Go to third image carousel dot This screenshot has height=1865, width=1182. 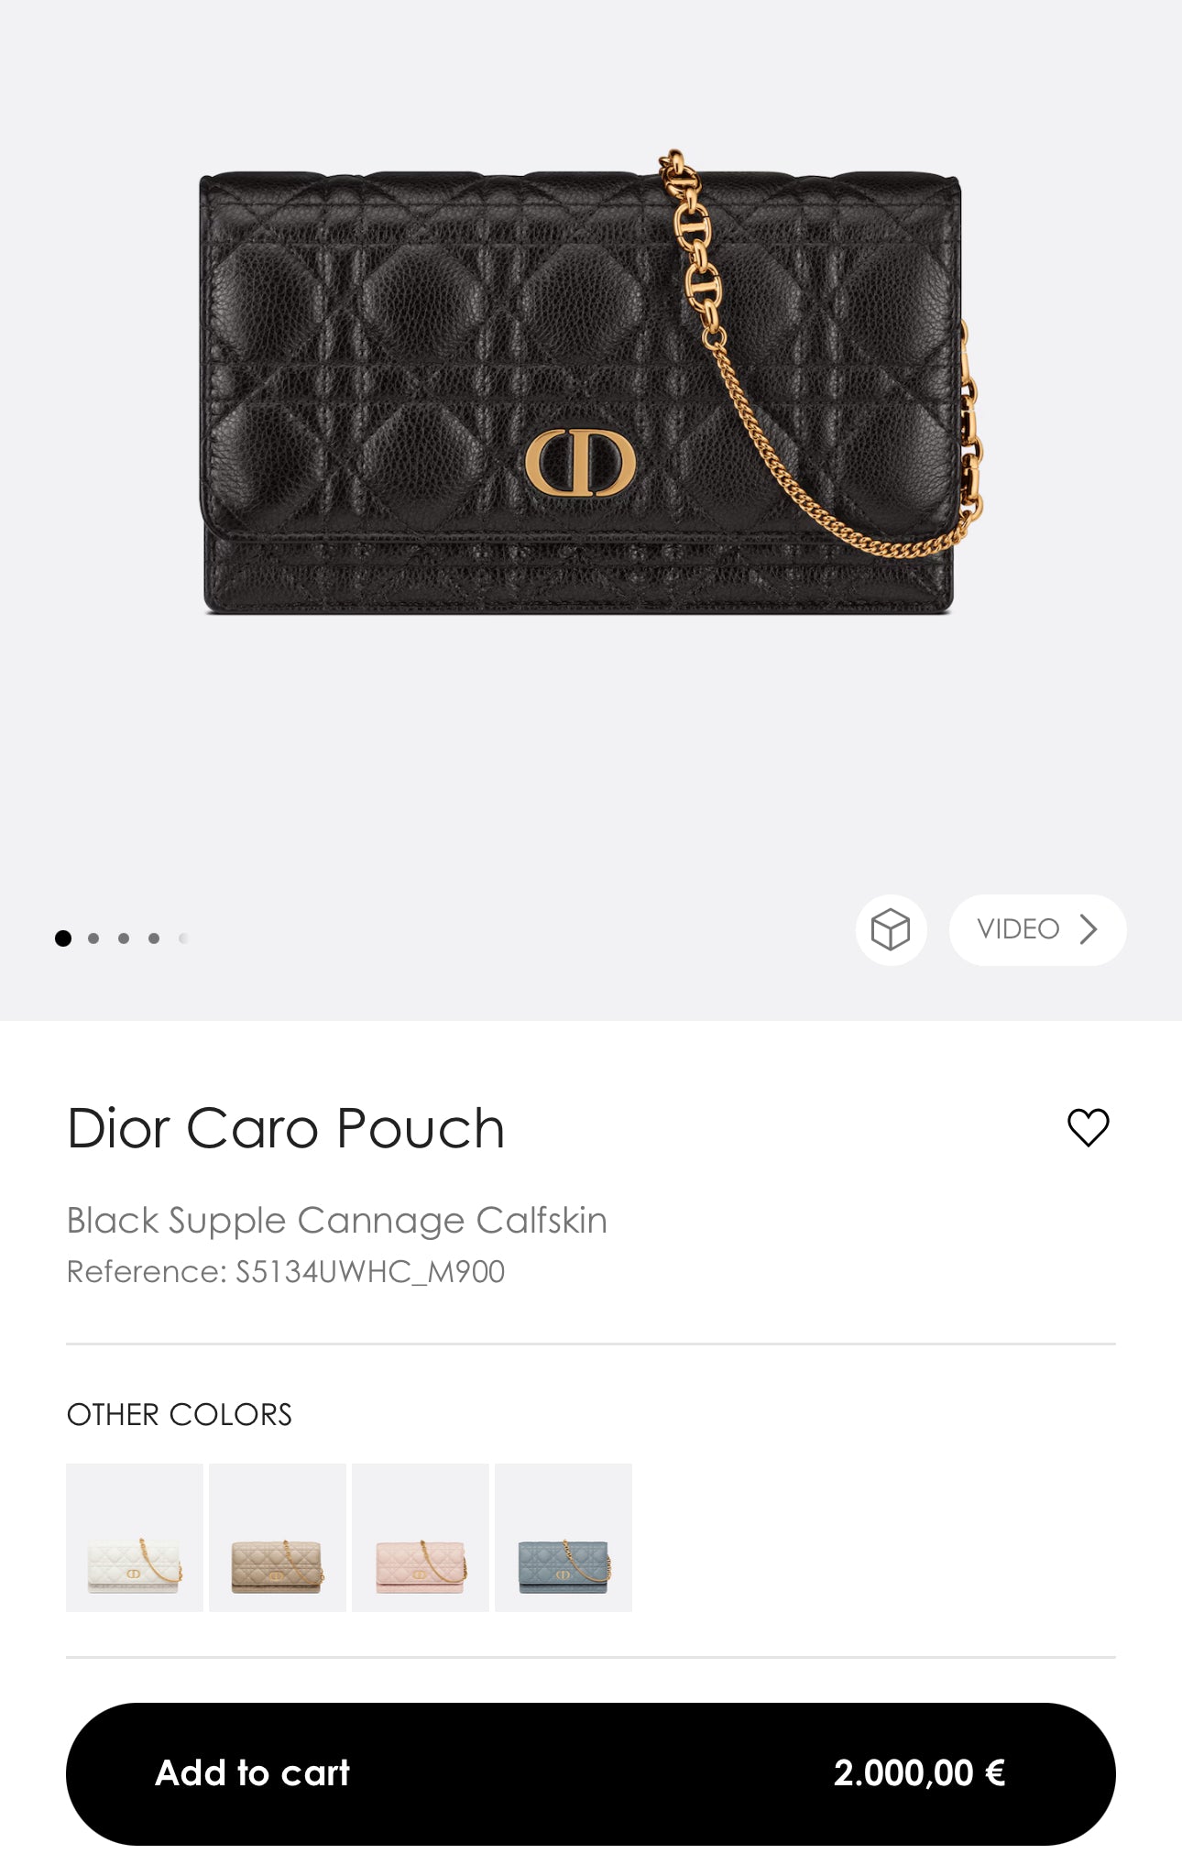click(124, 938)
